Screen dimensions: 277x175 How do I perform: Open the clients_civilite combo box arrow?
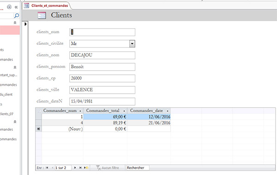pyautogui.click(x=132, y=44)
